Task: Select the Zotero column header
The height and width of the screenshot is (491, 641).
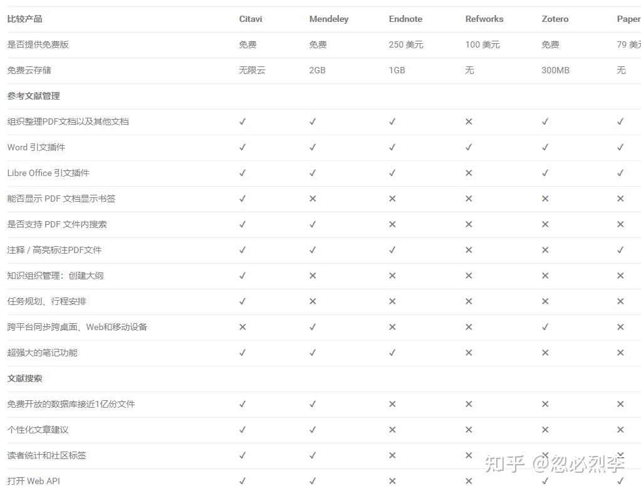Action: pos(555,19)
